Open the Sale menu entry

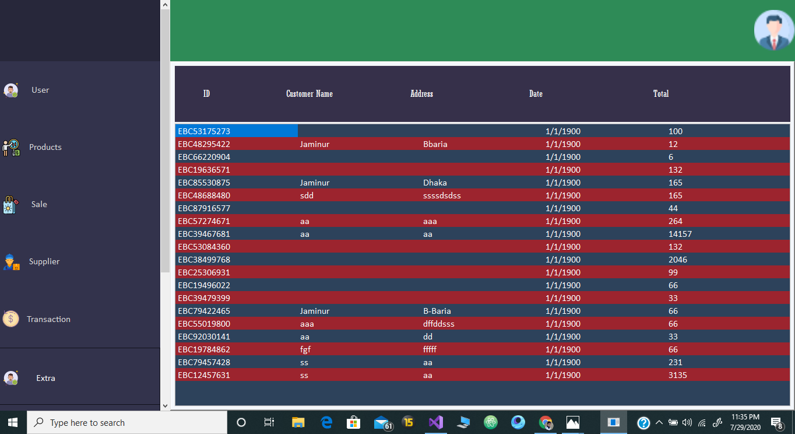pyautogui.click(x=39, y=204)
